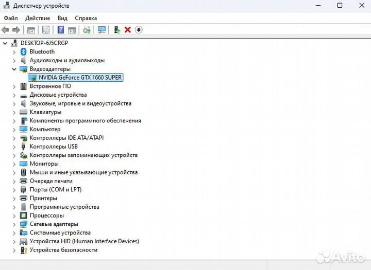Click the blue question mark help icon
The height and width of the screenshot is (270, 371).
point(61,30)
